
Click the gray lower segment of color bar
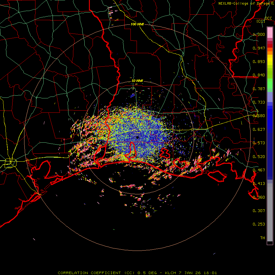click(x=270, y=212)
